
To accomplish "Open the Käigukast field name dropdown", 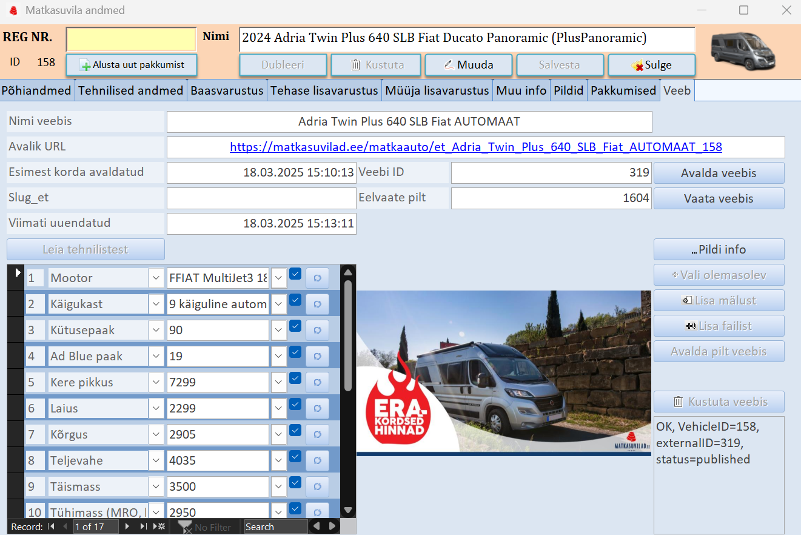I will 156,304.
